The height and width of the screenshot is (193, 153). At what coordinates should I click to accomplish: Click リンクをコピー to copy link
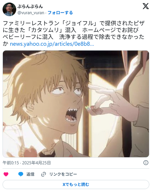[x=63, y=174]
